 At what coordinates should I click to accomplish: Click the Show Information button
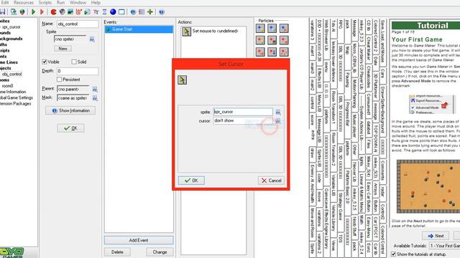coord(70,110)
